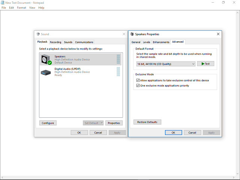Open the Sounds tab

point(68,42)
